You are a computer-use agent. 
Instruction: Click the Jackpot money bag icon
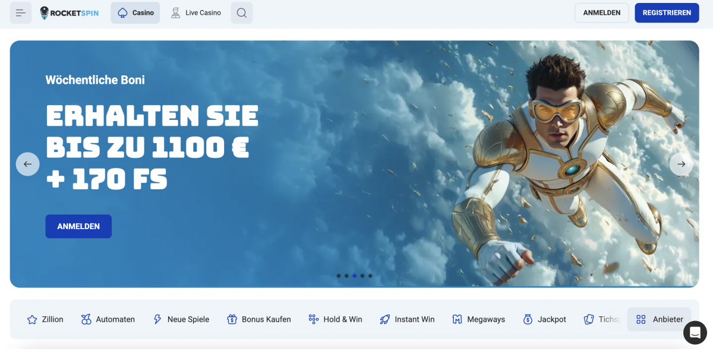[528, 319]
